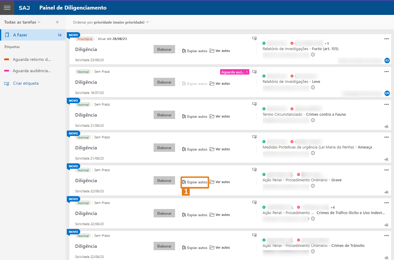Click the add-label icon on the Furto card

click(x=254, y=38)
